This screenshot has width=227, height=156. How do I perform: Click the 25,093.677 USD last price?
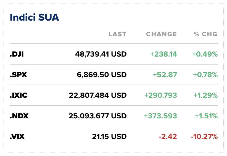(98, 116)
